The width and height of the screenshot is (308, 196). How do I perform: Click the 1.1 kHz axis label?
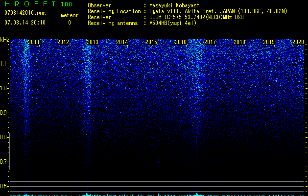tap(4, 64)
